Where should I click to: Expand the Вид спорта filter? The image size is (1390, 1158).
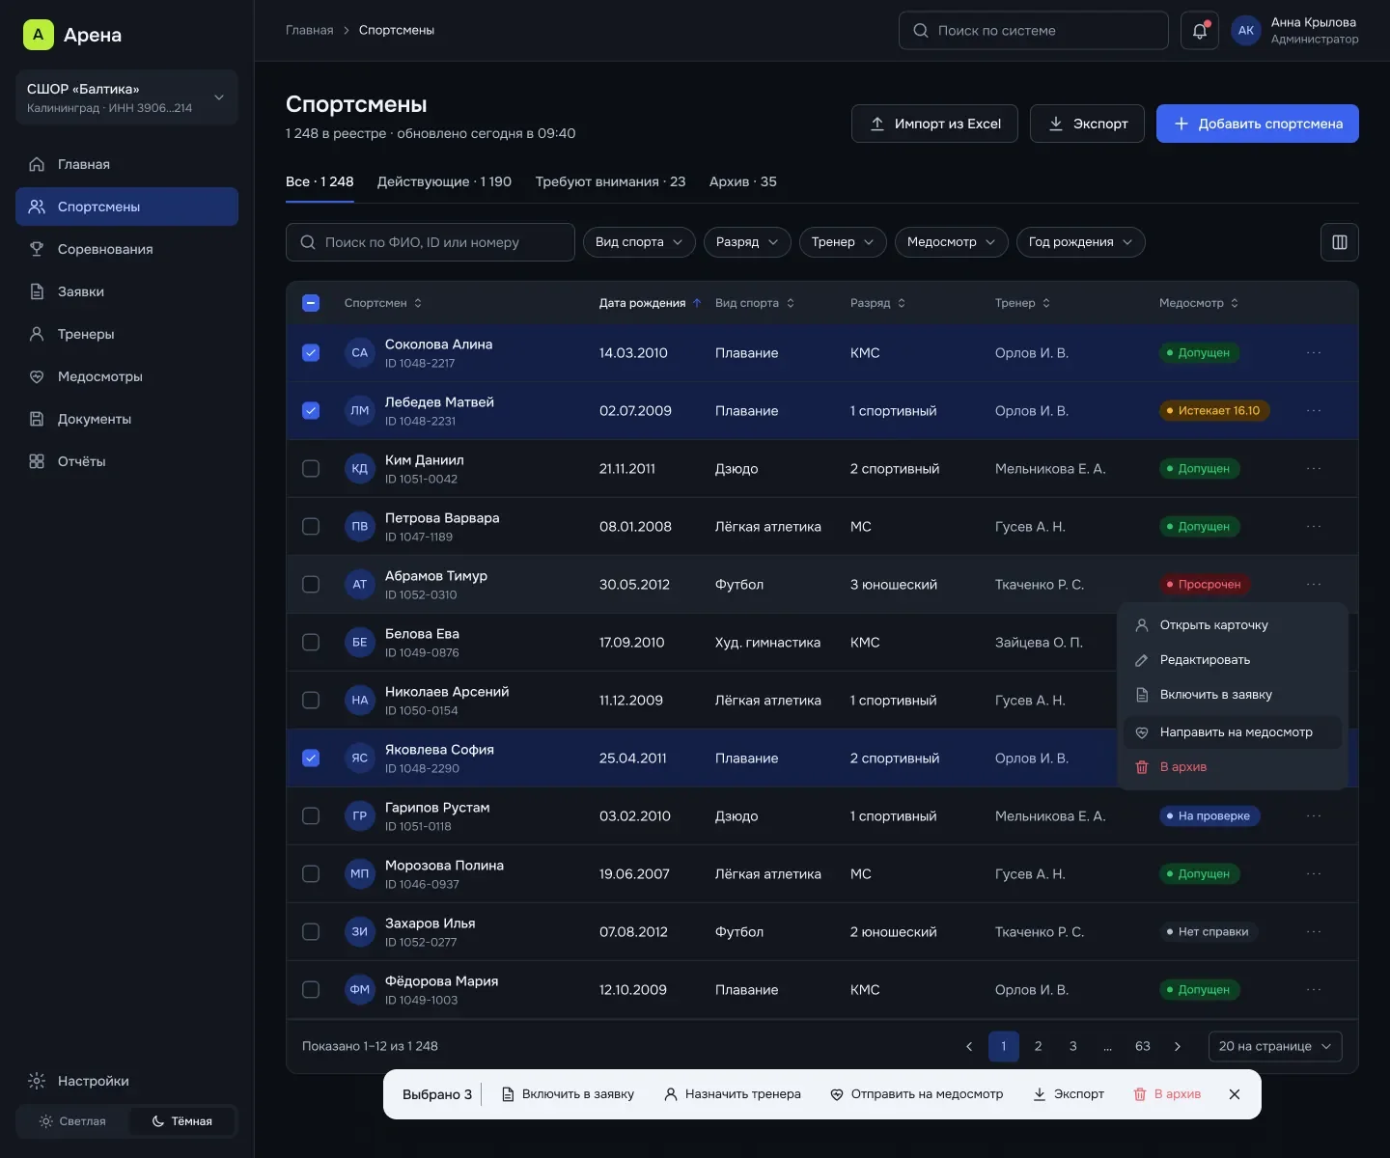click(x=639, y=242)
